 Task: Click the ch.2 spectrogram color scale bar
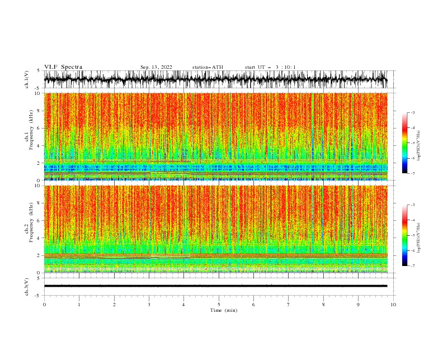pos(404,235)
